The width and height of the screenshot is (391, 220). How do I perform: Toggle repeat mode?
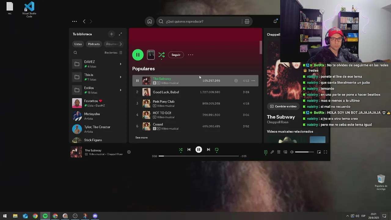[217, 150]
